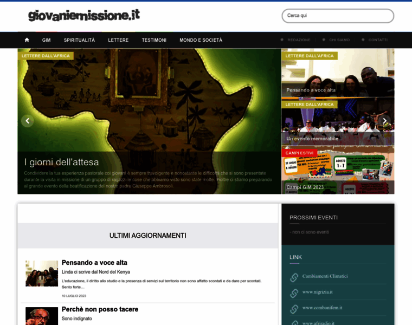Open the thumbnail of the 'Pensando a voce alta' article
This screenshot has width=412, height=325.
pyautogui.click(x=42, y=274)
